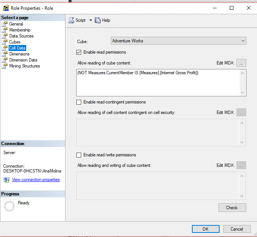Image resolution: width=257 pixels, height=237 pixels.
Task: Click the Script icon in the toolbar
Action: 71,20
